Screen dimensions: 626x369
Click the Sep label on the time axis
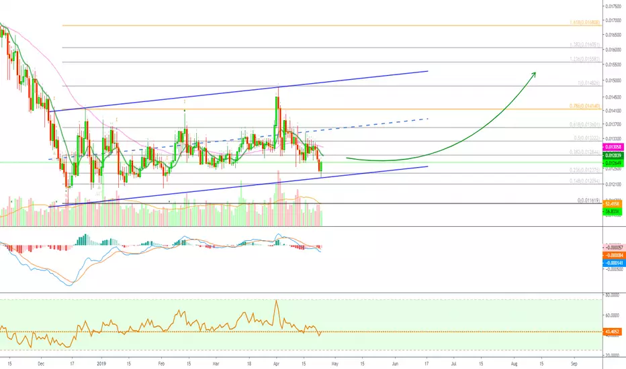[x=574, y=364]
